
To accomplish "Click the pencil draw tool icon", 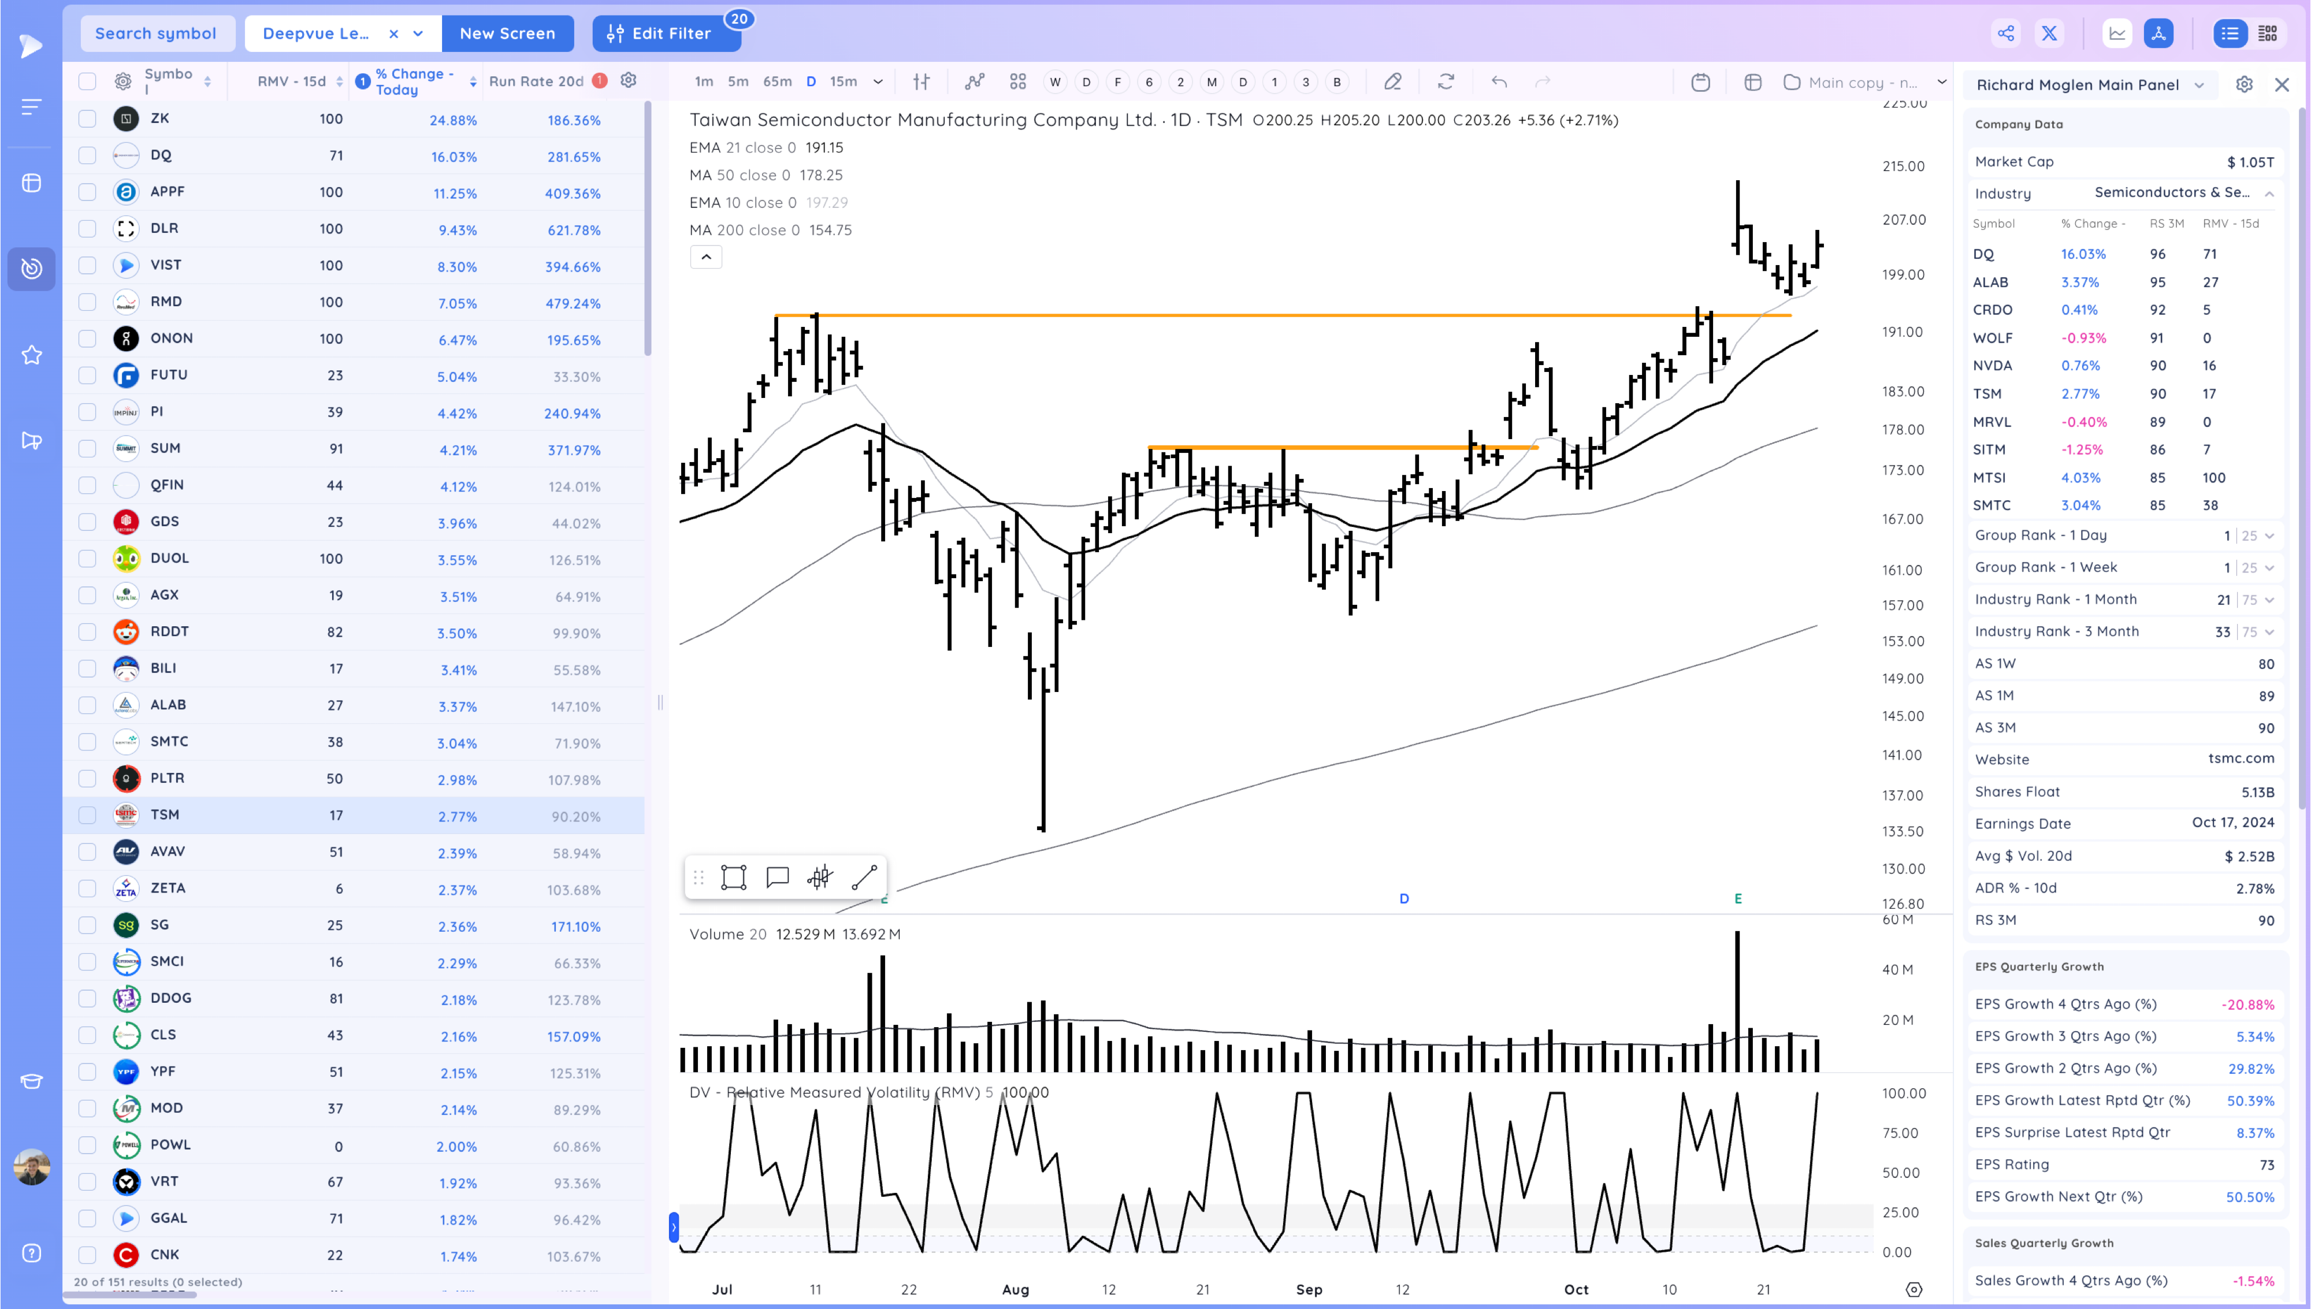I will tap(1392, 82).
